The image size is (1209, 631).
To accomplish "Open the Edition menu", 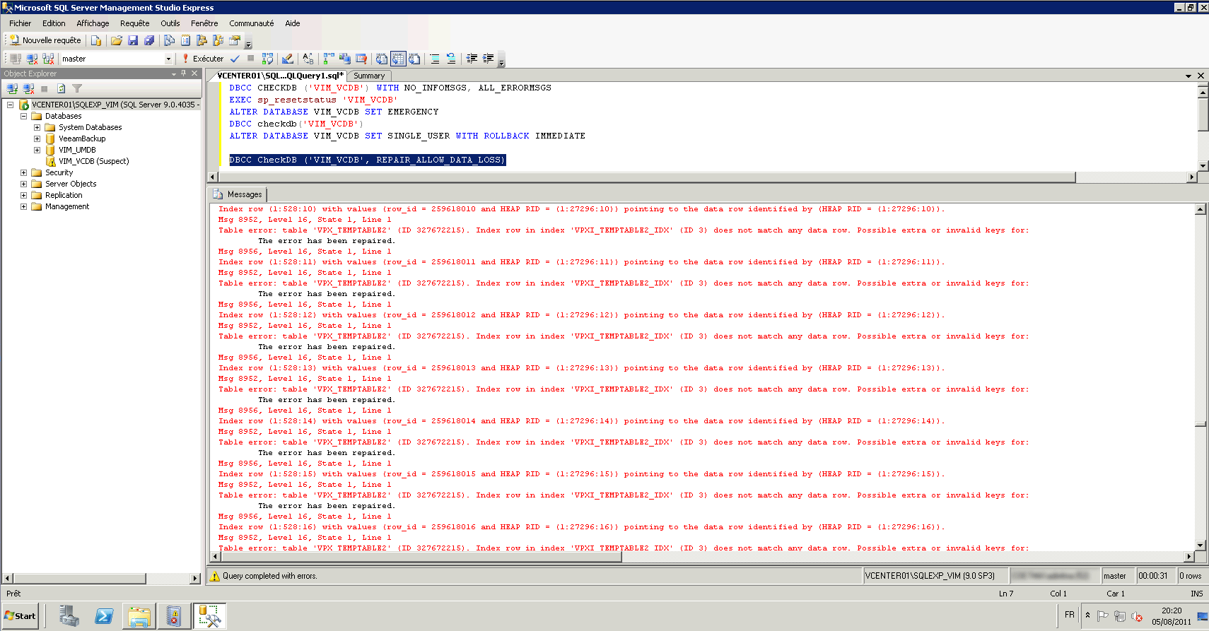I will (x=54, y=23).
